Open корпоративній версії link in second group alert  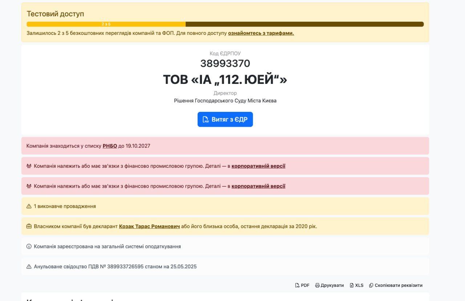click(x=258, y=186)
